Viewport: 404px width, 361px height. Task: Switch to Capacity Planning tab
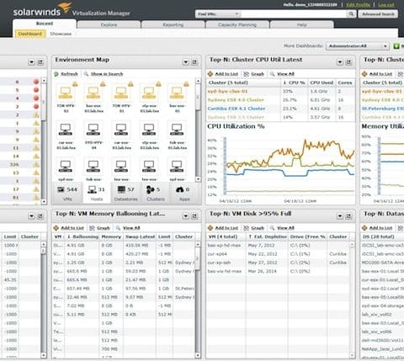pyautogui.click(x=237, y=24)
